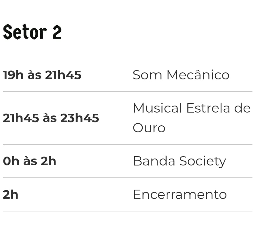
Task: Click the word Musical in second row
Action: coord(158,108)
